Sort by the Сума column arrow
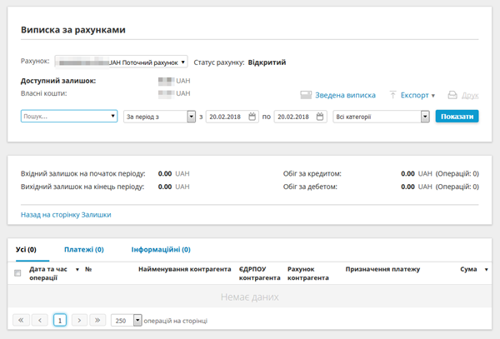The image size is (500, 339). [x=487, y=270]
